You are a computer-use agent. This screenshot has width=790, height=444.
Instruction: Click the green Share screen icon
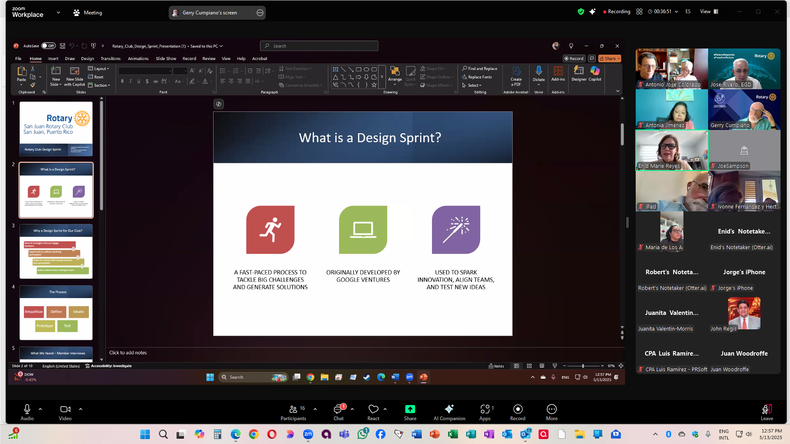pyautogui.click(x=410, y=409)
